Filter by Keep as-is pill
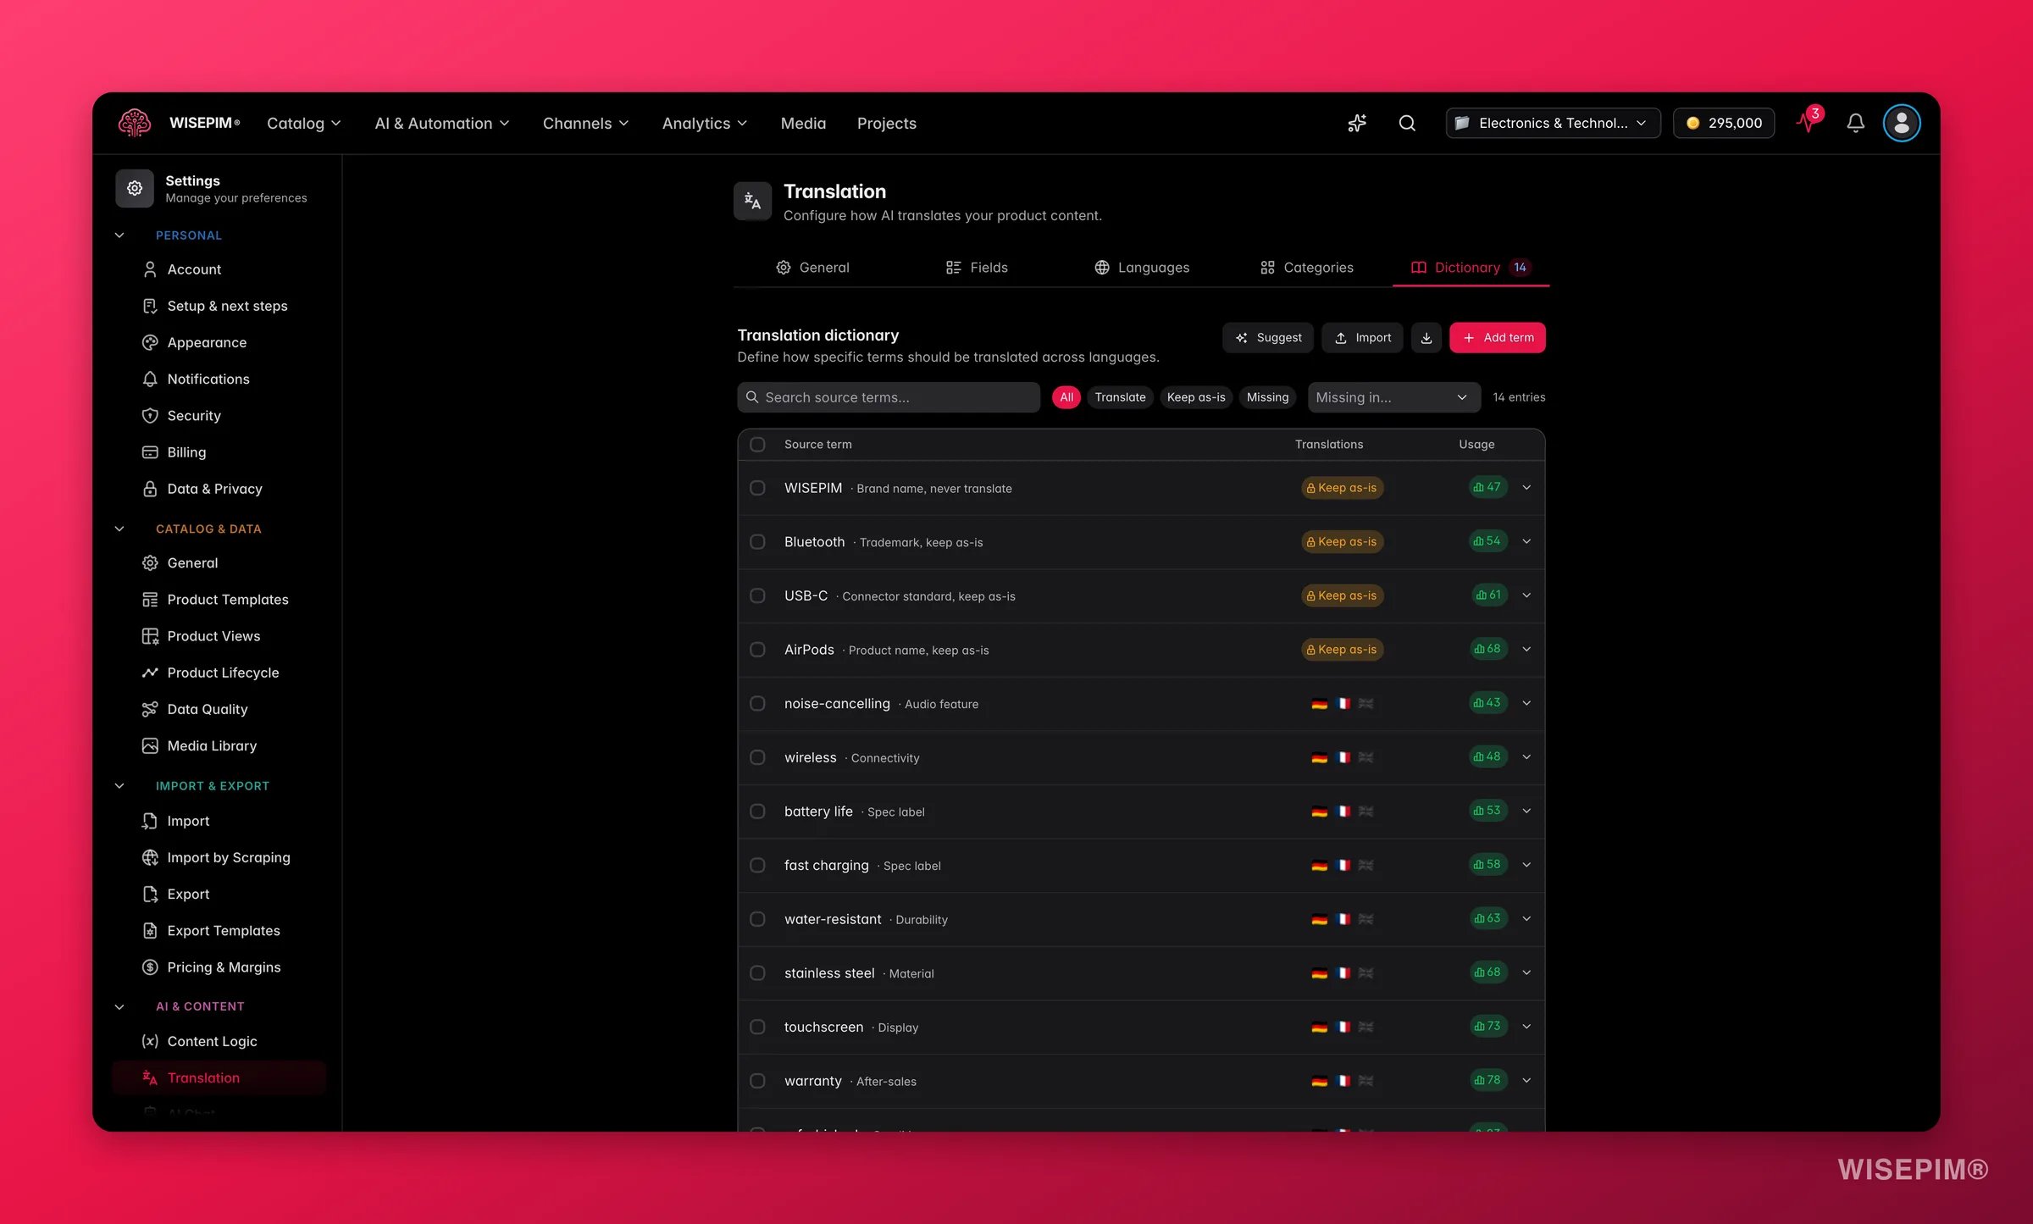 (x=1195, y=397)
